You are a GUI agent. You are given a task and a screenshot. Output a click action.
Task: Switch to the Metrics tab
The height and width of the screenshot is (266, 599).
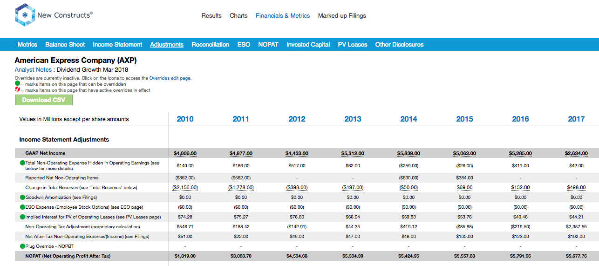[x=27, y=45]
